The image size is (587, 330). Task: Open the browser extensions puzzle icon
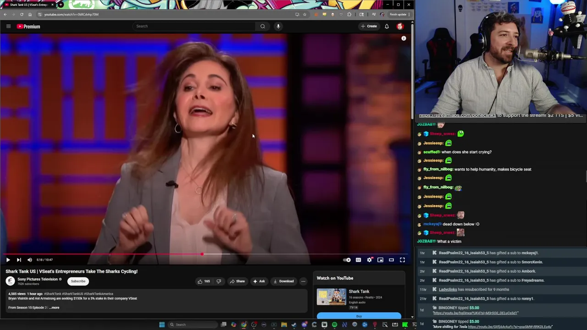click(x=349, y=14)
